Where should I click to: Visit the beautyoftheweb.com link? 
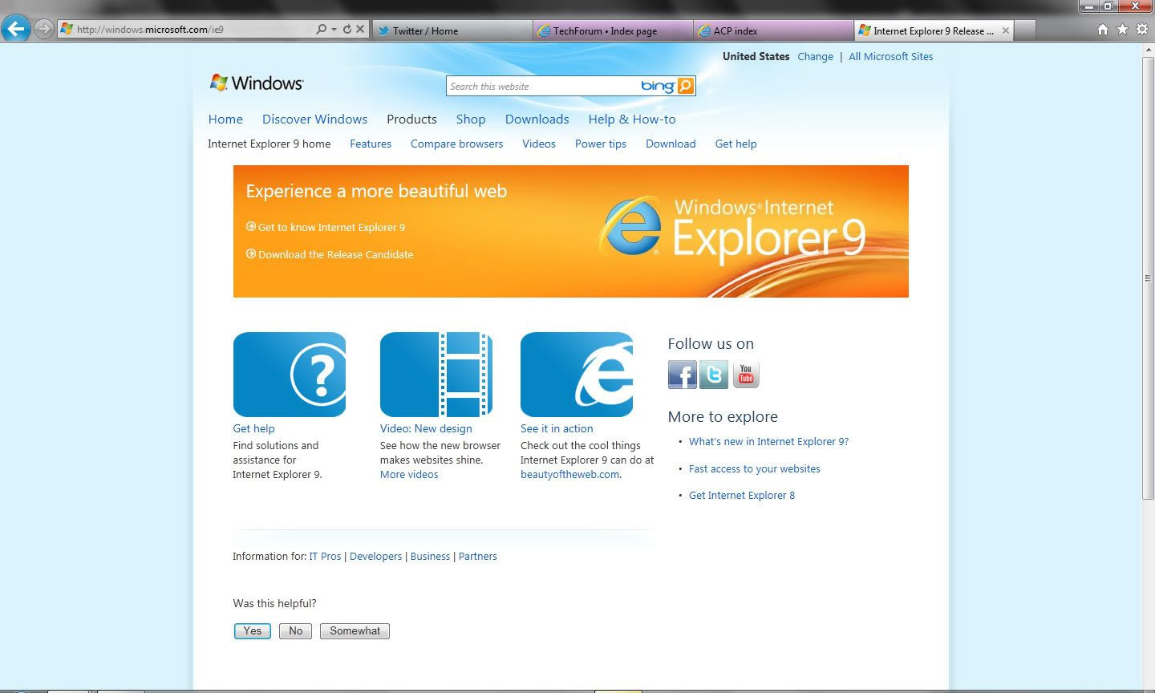pos(569,474)
